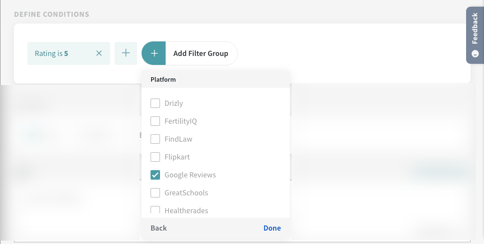
Task: Click the 'Add Filter Group' label
Action: click(x=200, y=54)
